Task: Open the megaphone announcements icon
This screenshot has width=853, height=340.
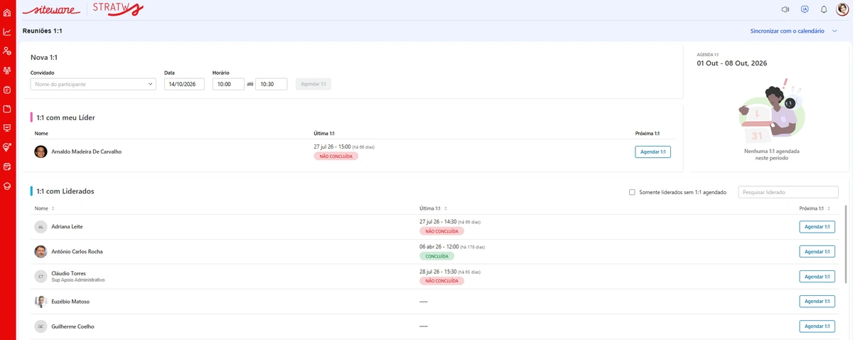Action: 785,10
